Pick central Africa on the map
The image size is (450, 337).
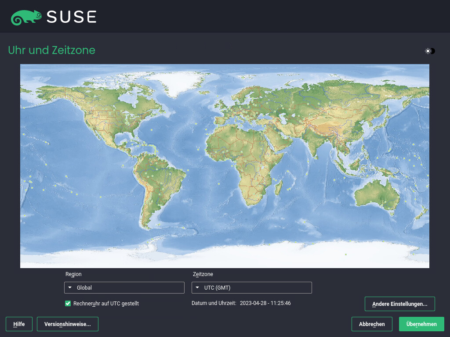click(x=246, y=171)
